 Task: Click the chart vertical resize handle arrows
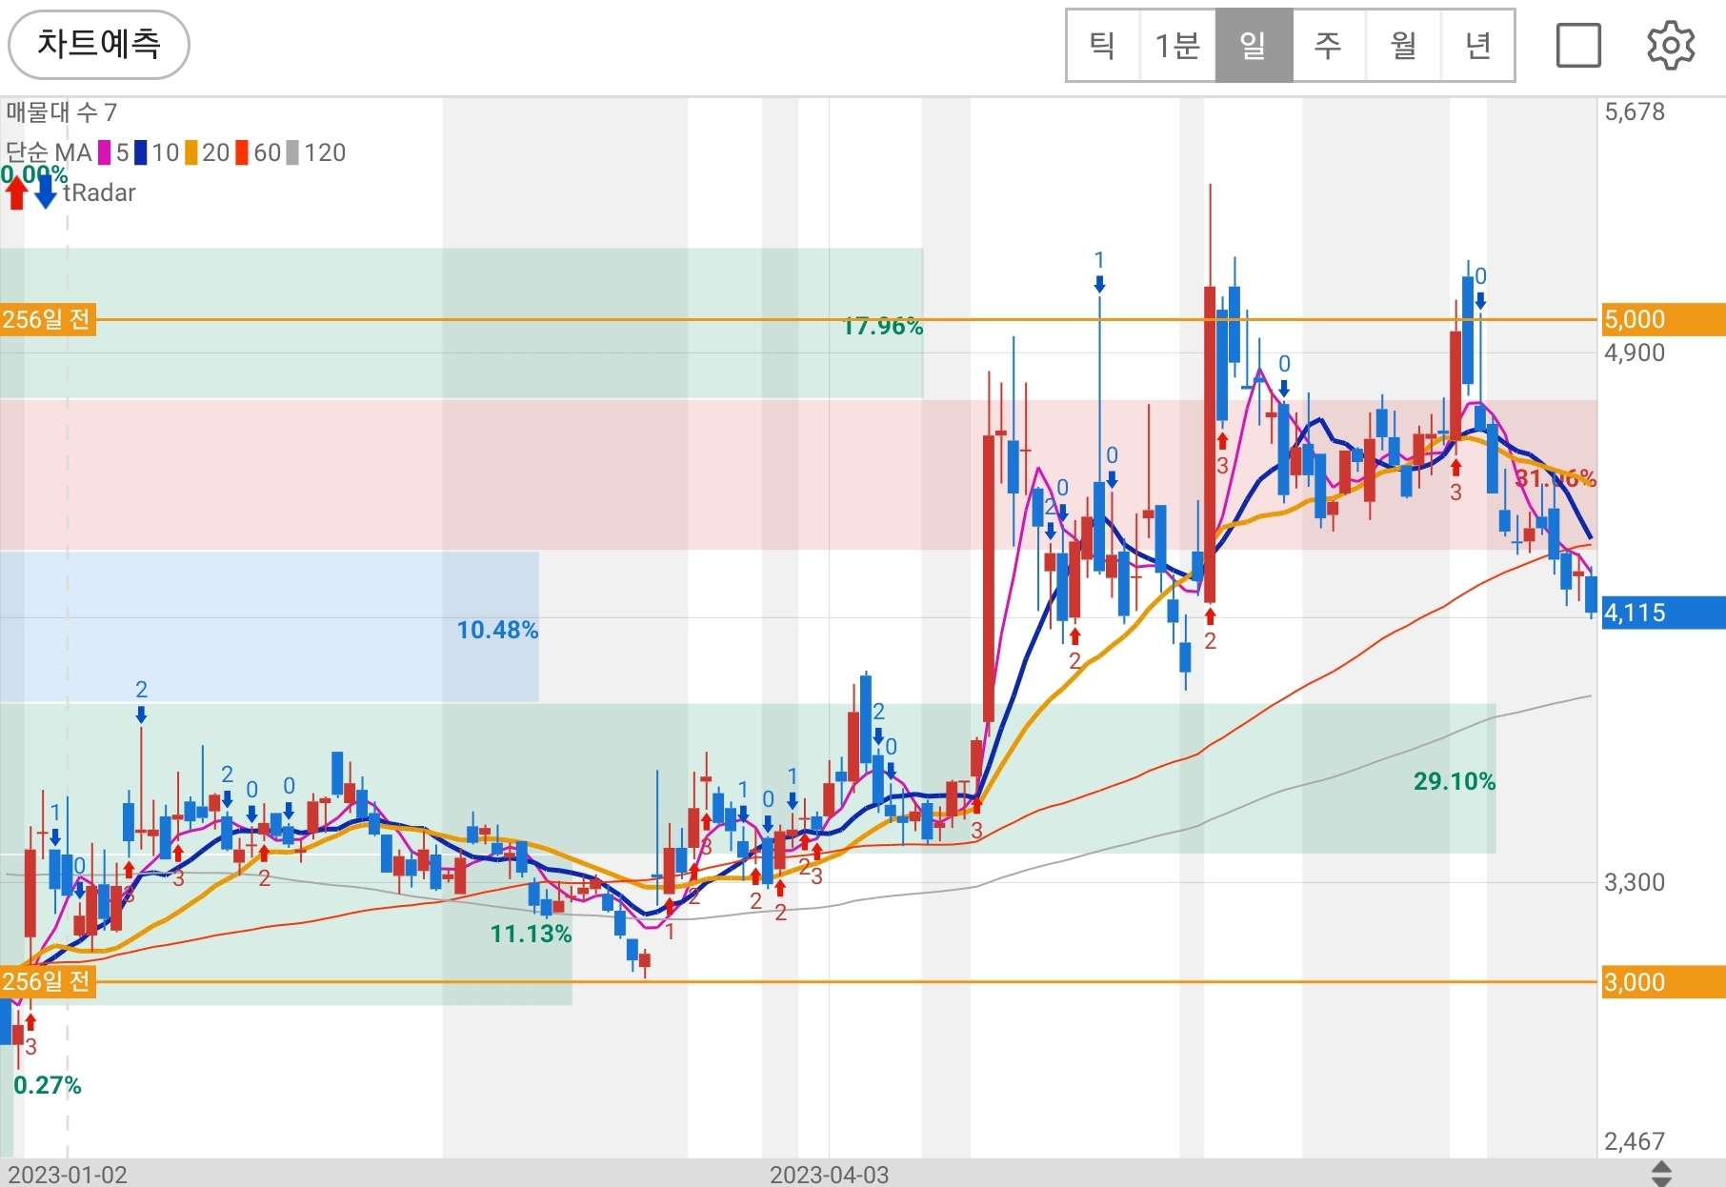tap(1660, 1173)
